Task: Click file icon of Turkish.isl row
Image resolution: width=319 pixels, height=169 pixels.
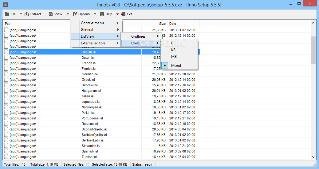Action: pyautogui.click(x=6, y=157)
